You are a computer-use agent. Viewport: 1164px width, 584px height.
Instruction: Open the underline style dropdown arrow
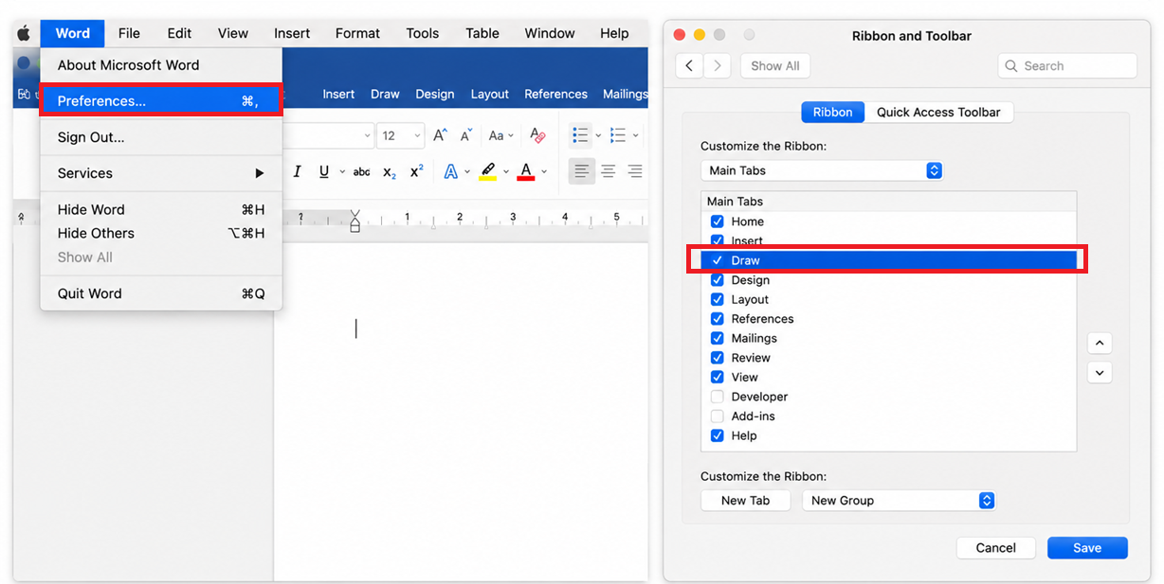point(341,172)
